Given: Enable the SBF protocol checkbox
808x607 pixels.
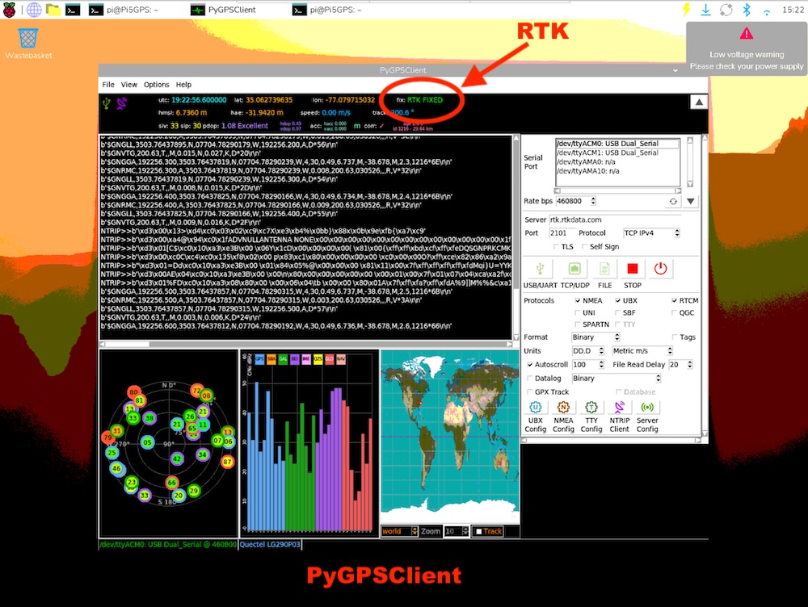Looking at the screenshot, I should point(618,312).
